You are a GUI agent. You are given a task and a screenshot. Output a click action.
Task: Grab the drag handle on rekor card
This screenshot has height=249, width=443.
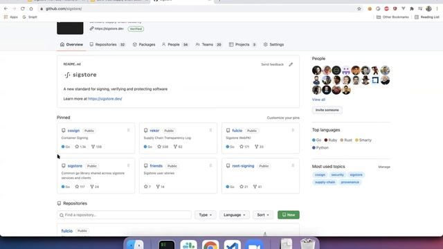(x=210, y=130)
